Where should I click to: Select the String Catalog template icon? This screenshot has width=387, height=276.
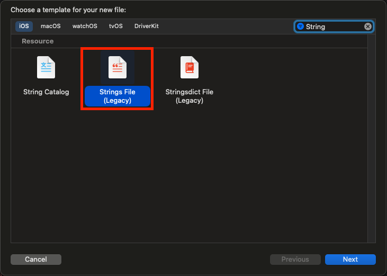pos(46,67)
